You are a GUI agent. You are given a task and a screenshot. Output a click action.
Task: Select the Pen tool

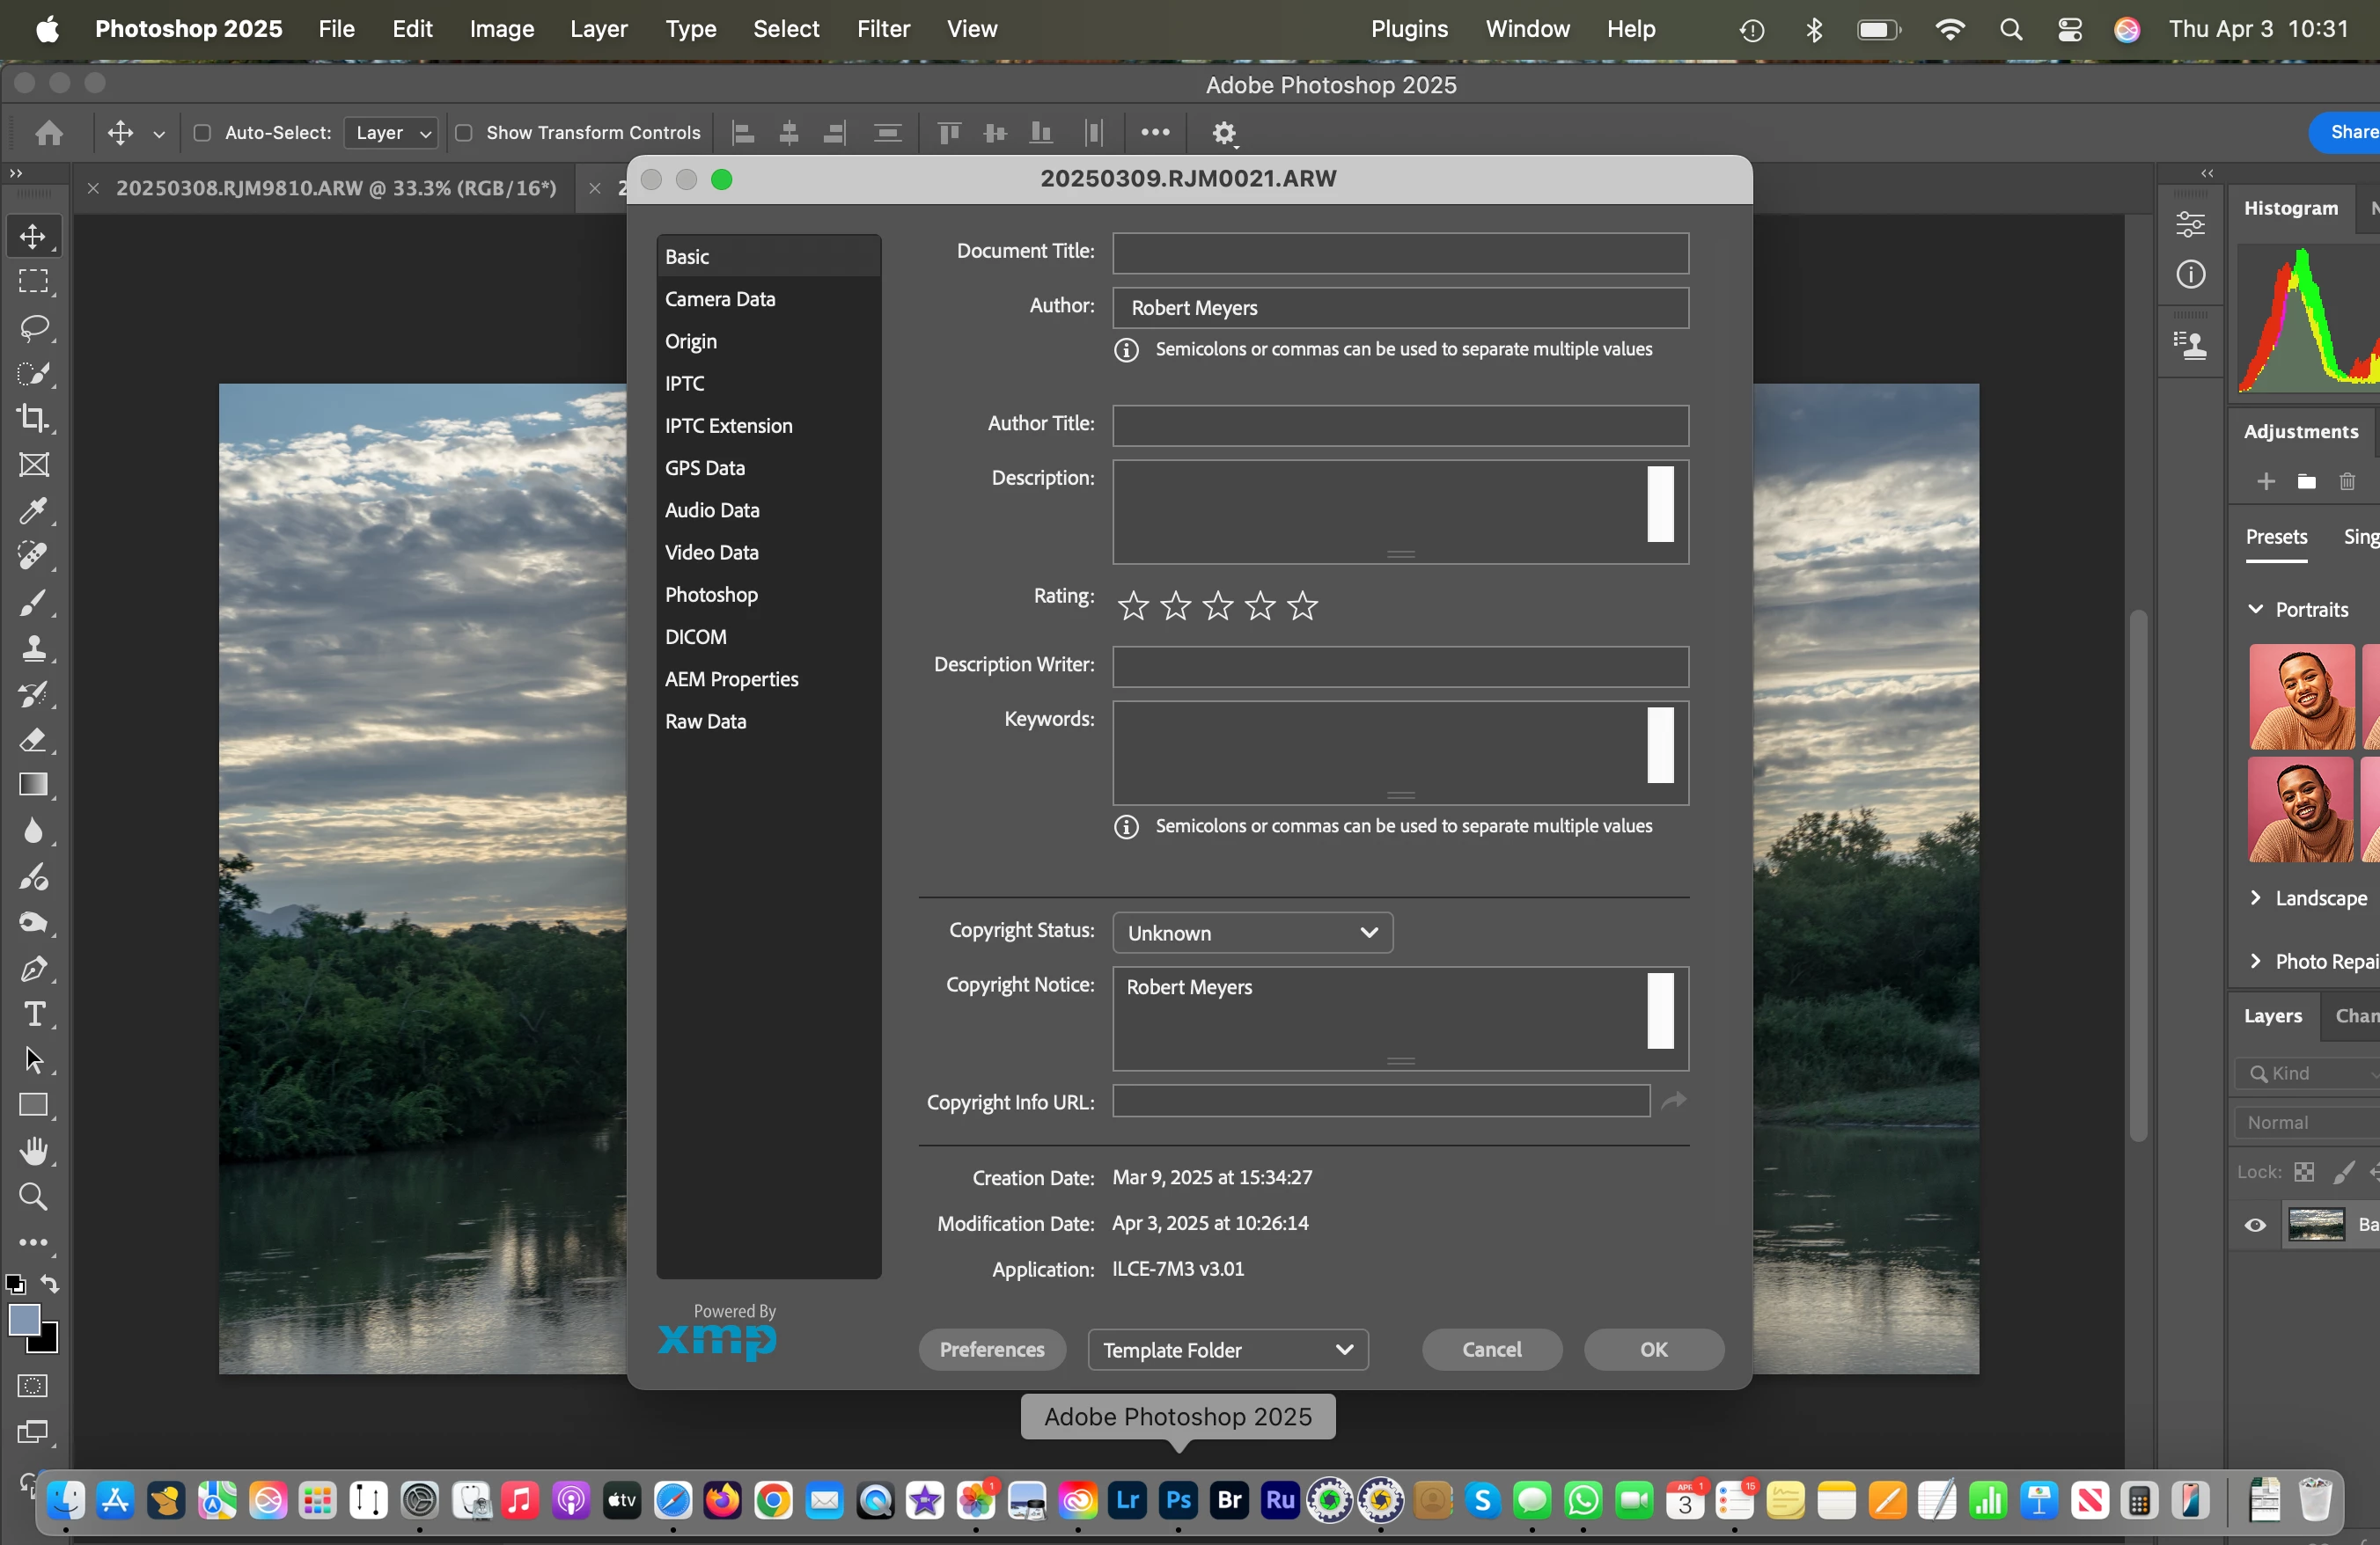33,969
